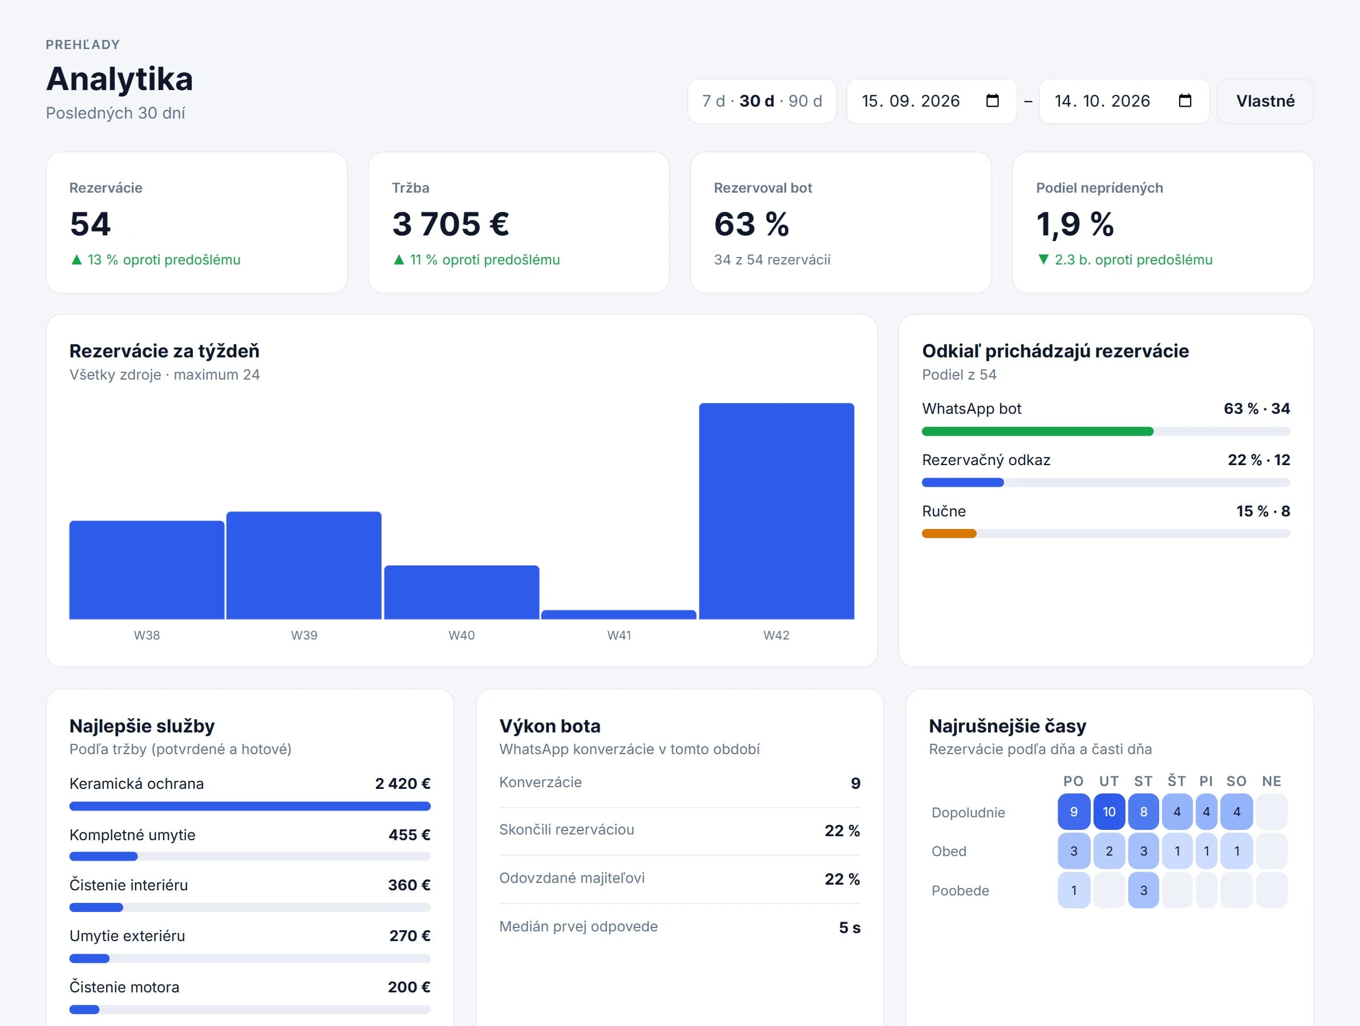Click the Tržba value 3 705 €
The width and height of the screenshot is (1360, 1026).
point(451,223)
